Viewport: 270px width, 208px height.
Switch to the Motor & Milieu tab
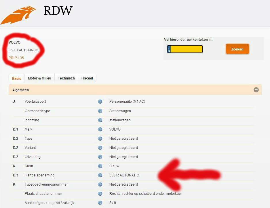point(39,78)
